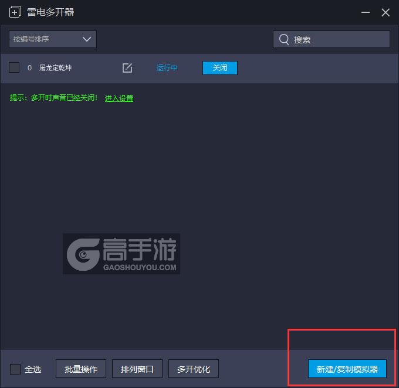Screen dimensions: 399x388
Task: Click 排列窗口 to arrange windows
Action: pos(137,369)
